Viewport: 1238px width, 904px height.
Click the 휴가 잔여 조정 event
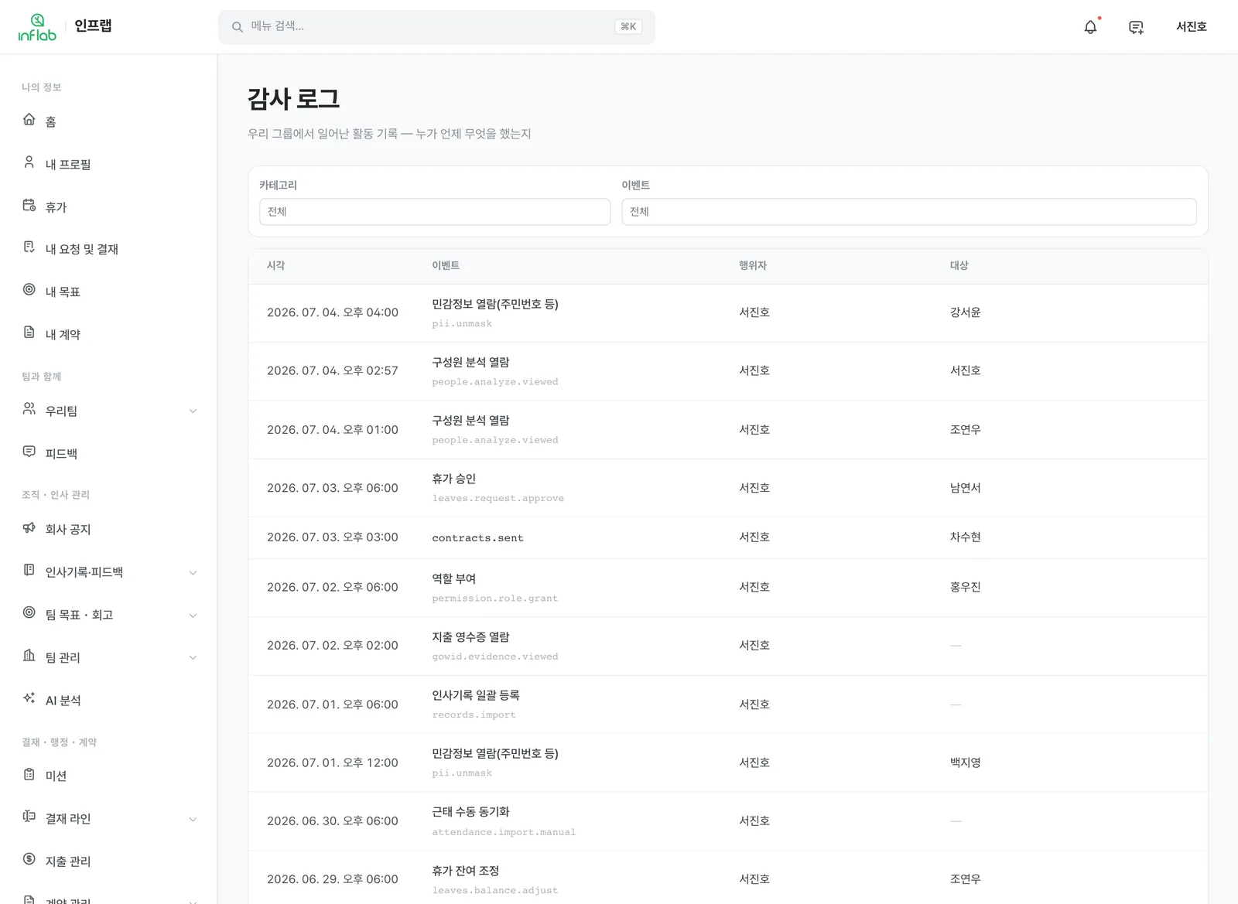466,871
